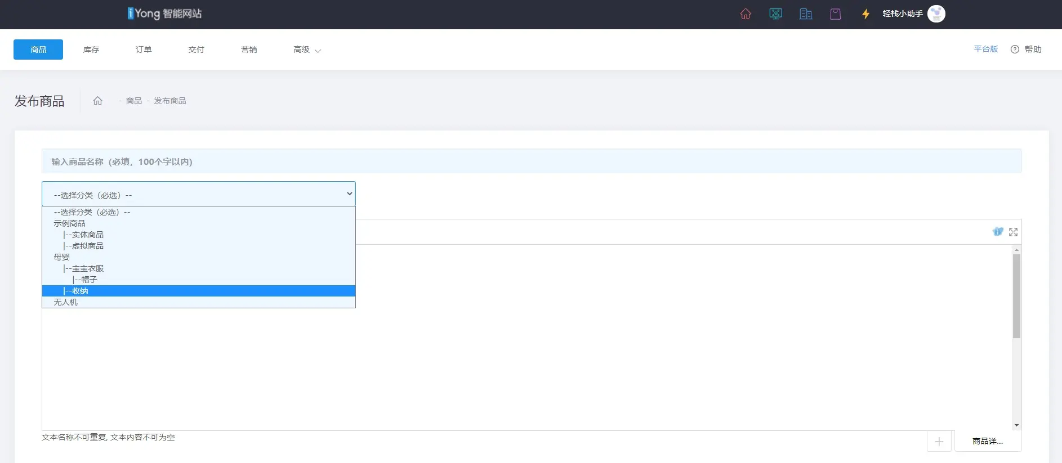1062x463 pixels.
Task: Click the user avatar in the header
Action: pyautogui.click(x=936, y=14)
